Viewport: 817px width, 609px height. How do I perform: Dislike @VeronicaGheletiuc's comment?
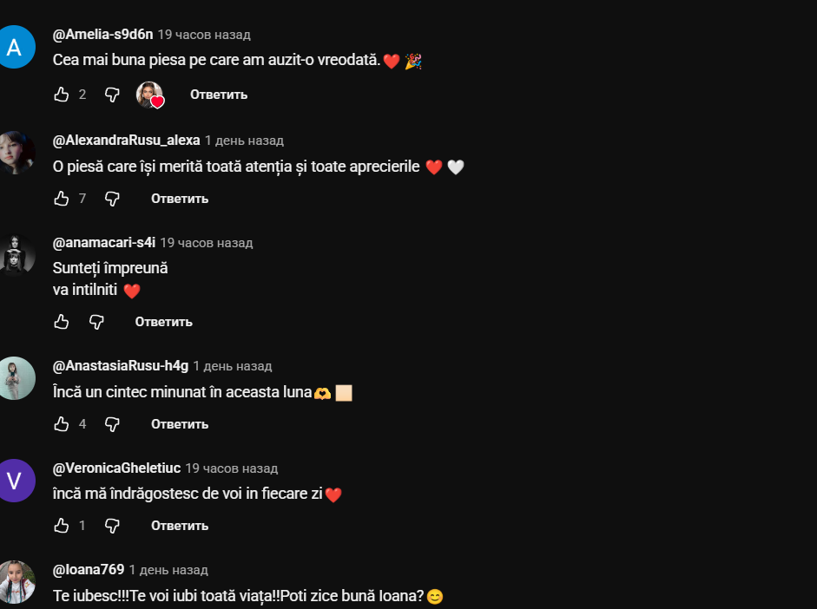pos(112,526)
